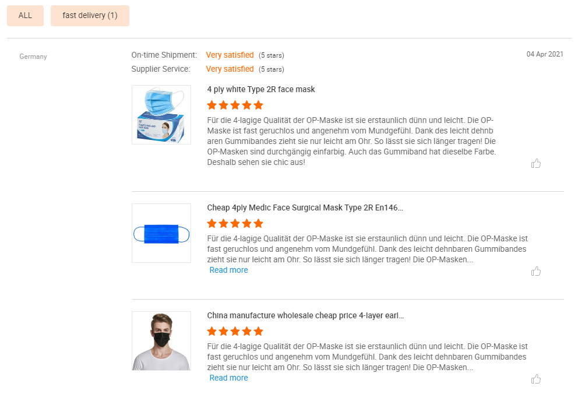
Task: Click the star rating of the Cheap 4ply review
Action: tap(235, 223)
